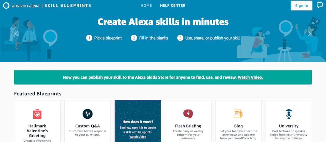Viewport: 326px width, 142px height.
Task: Select the Custom Q&A stars icon
Action: (88, 114)
